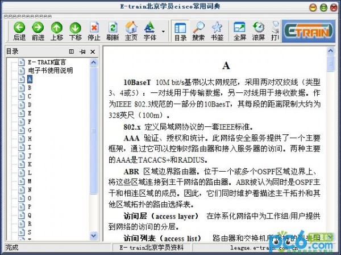Click the 访问层 (access layer) term
This screenshot has width=341, height=255.
(x=161, y=216)
